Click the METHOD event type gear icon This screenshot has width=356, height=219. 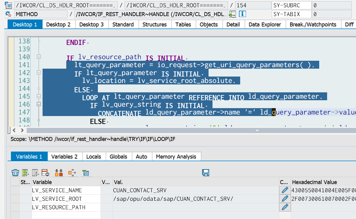[x=9, y=14]
